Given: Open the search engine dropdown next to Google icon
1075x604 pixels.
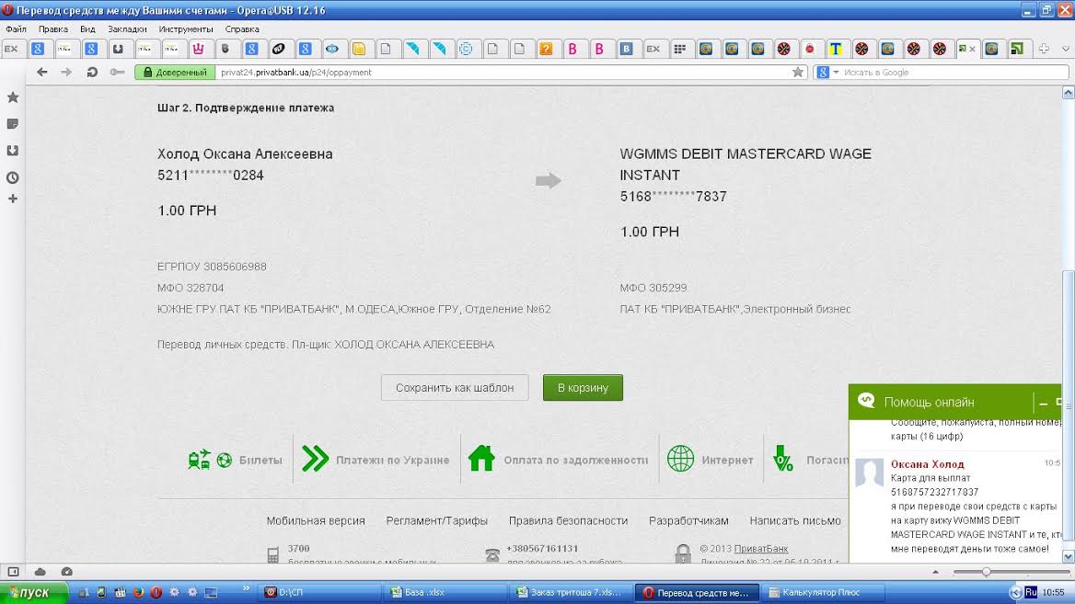Looking at the screenshot, I should point(836,72).
